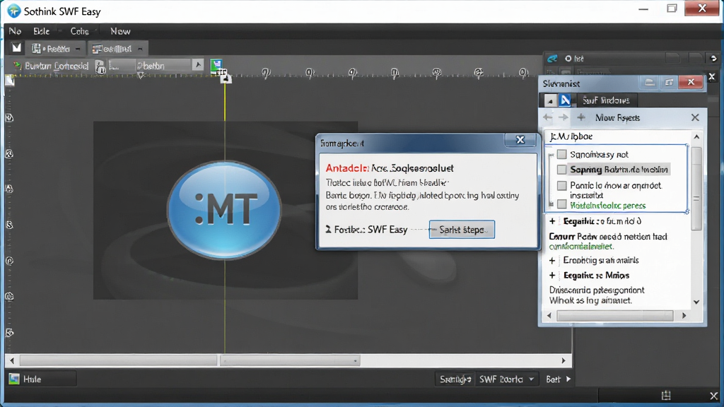This screenshot has height=407, width=724.
Task: Click the green screen icon in the toolbar
Action: [216, 66]
